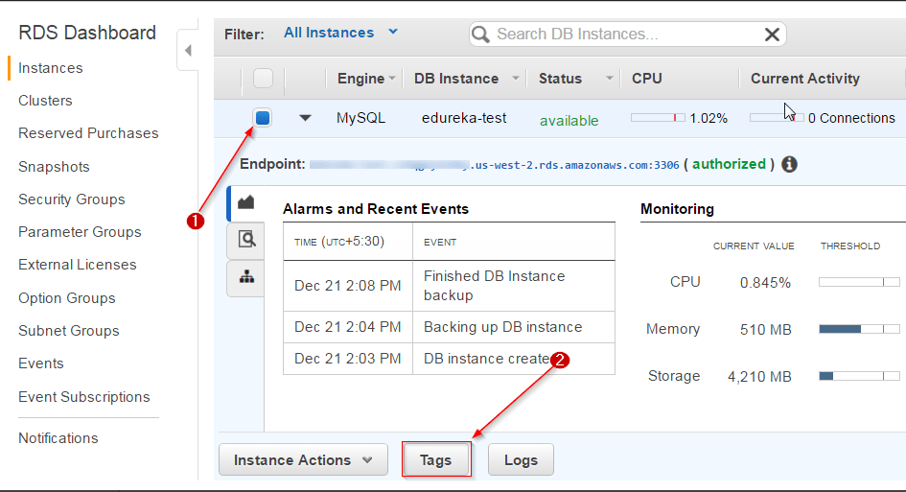Open the Instance Actions dropdown
The width and height of the screenshot is (906, 492).
coord(303,459)
